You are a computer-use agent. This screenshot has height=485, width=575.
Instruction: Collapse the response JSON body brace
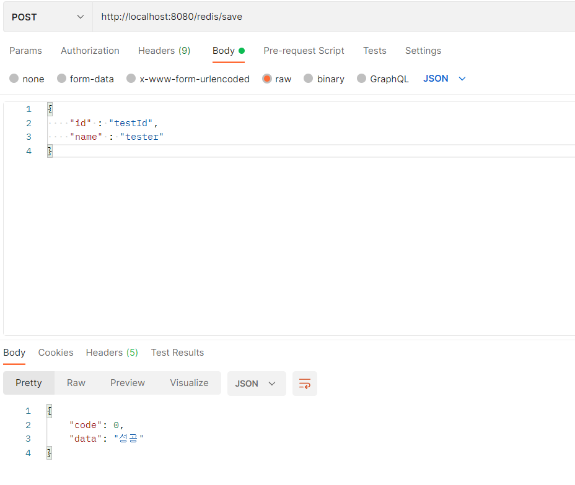pos(50,410)
